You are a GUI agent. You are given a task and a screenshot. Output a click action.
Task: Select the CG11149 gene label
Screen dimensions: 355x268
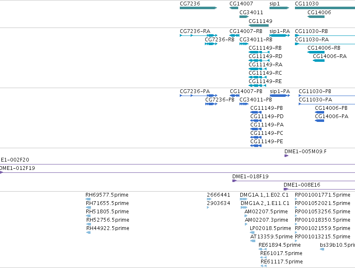tap(260, 21)
